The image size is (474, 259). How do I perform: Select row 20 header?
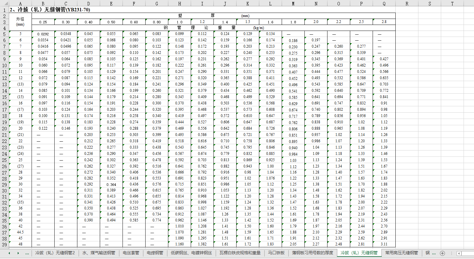[4, 128]
